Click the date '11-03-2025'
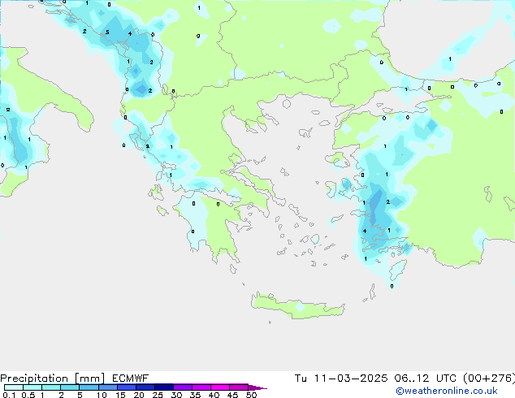This screenshot has height=398, width=515. [x=350, y=379]
